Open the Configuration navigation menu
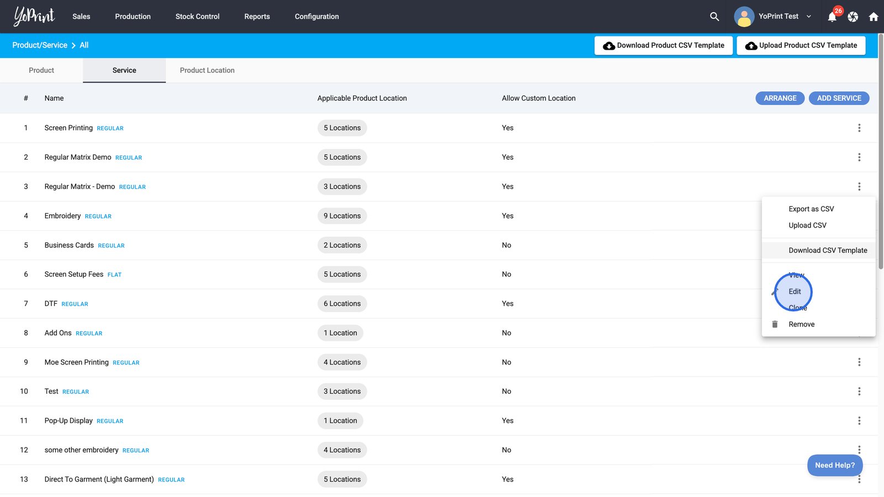 (317, 17)
